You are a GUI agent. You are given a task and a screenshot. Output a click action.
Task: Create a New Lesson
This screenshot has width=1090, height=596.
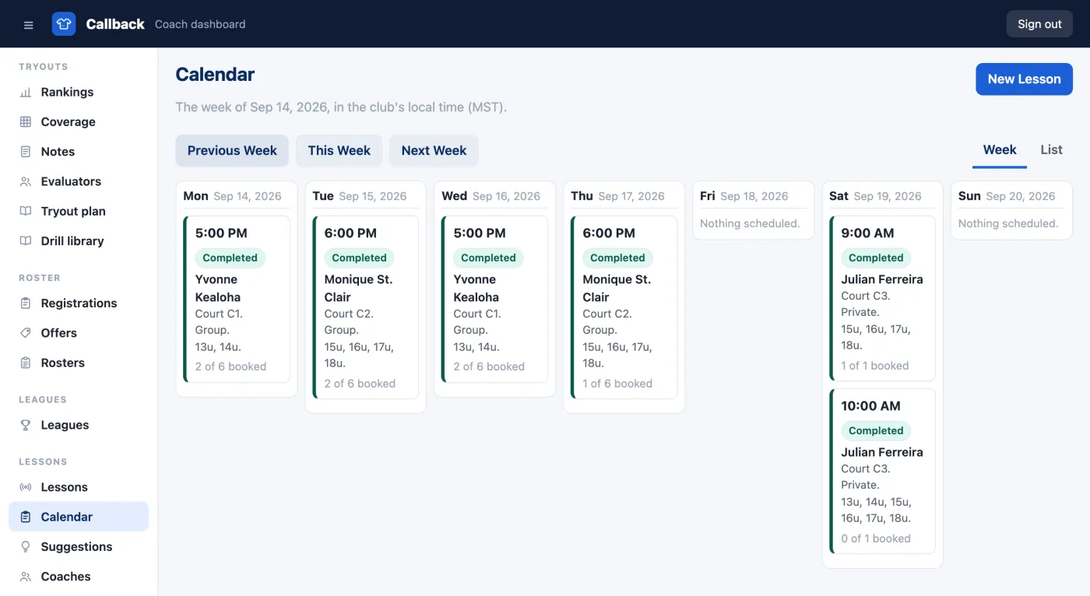(x=1024, y=79)
